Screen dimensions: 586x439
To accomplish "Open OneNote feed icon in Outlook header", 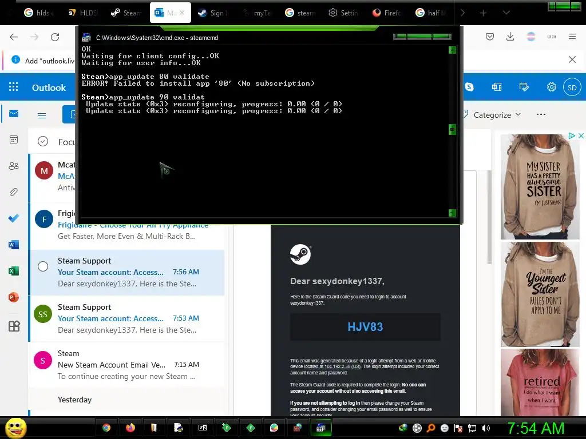I will click(x=497, y=87).
